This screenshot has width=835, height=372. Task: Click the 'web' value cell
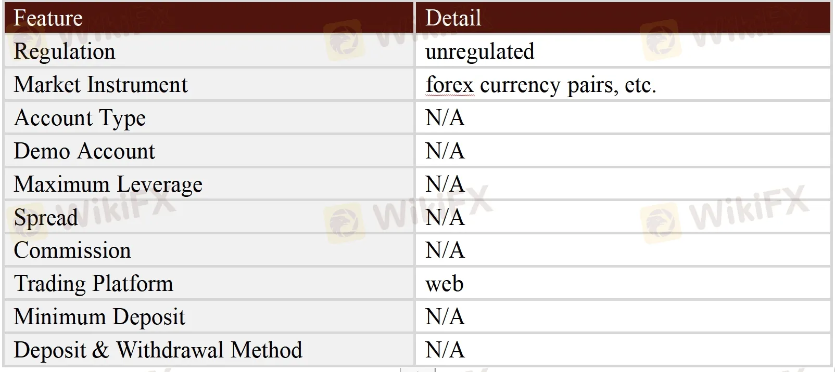444,284
